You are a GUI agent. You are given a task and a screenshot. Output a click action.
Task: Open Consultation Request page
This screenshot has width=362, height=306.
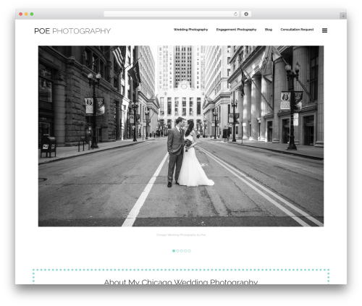[x=297, y=30]
